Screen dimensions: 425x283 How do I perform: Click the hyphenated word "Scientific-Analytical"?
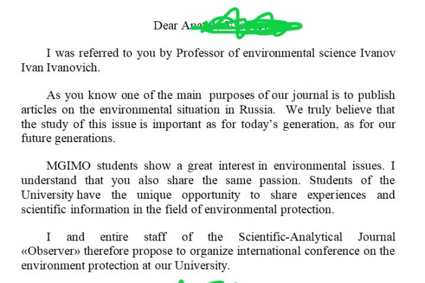point(290,238)
